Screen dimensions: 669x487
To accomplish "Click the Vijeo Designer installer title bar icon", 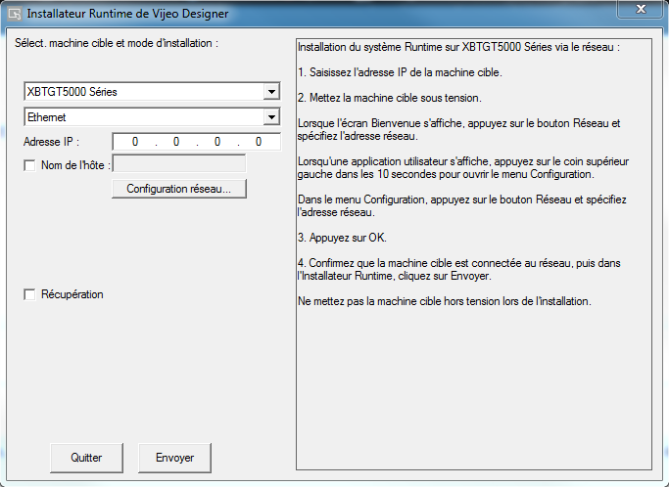I will (13, 14).
